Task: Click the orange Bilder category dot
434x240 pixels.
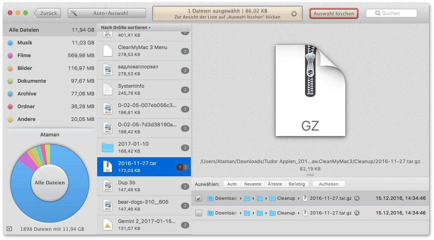Action: pos(10,68)
